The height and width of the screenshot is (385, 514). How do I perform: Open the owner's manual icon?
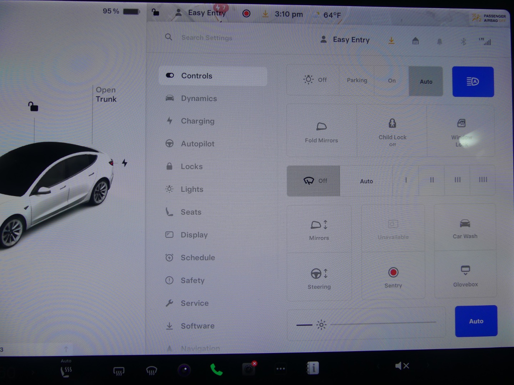[313, 368]
